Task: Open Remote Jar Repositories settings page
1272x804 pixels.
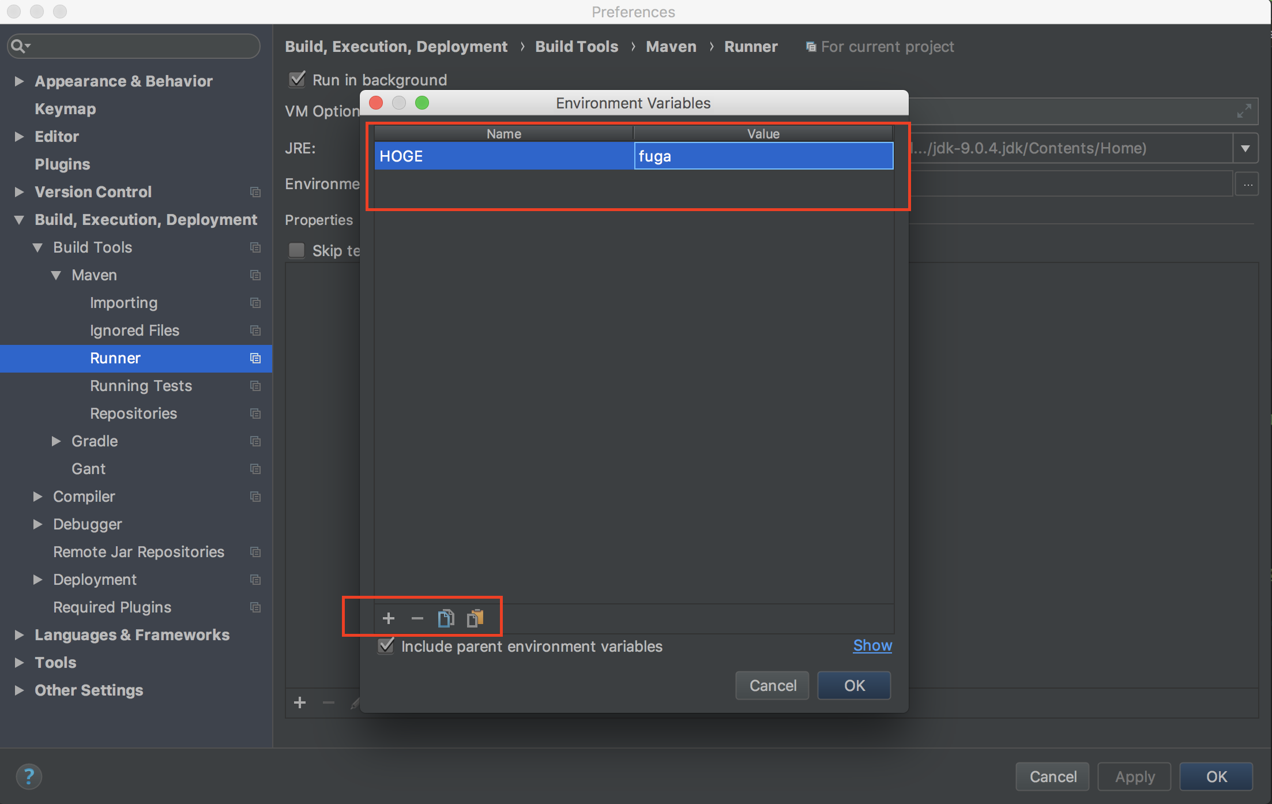Action: click(138, 552)
